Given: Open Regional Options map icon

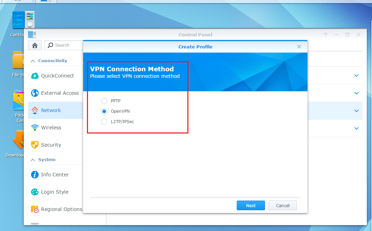Looking at the screenshot, I should coord(35,209).
